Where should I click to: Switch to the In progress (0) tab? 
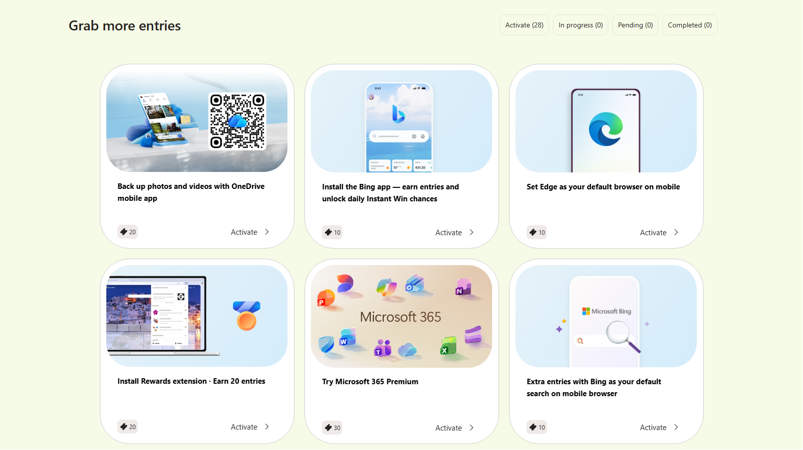580,25
